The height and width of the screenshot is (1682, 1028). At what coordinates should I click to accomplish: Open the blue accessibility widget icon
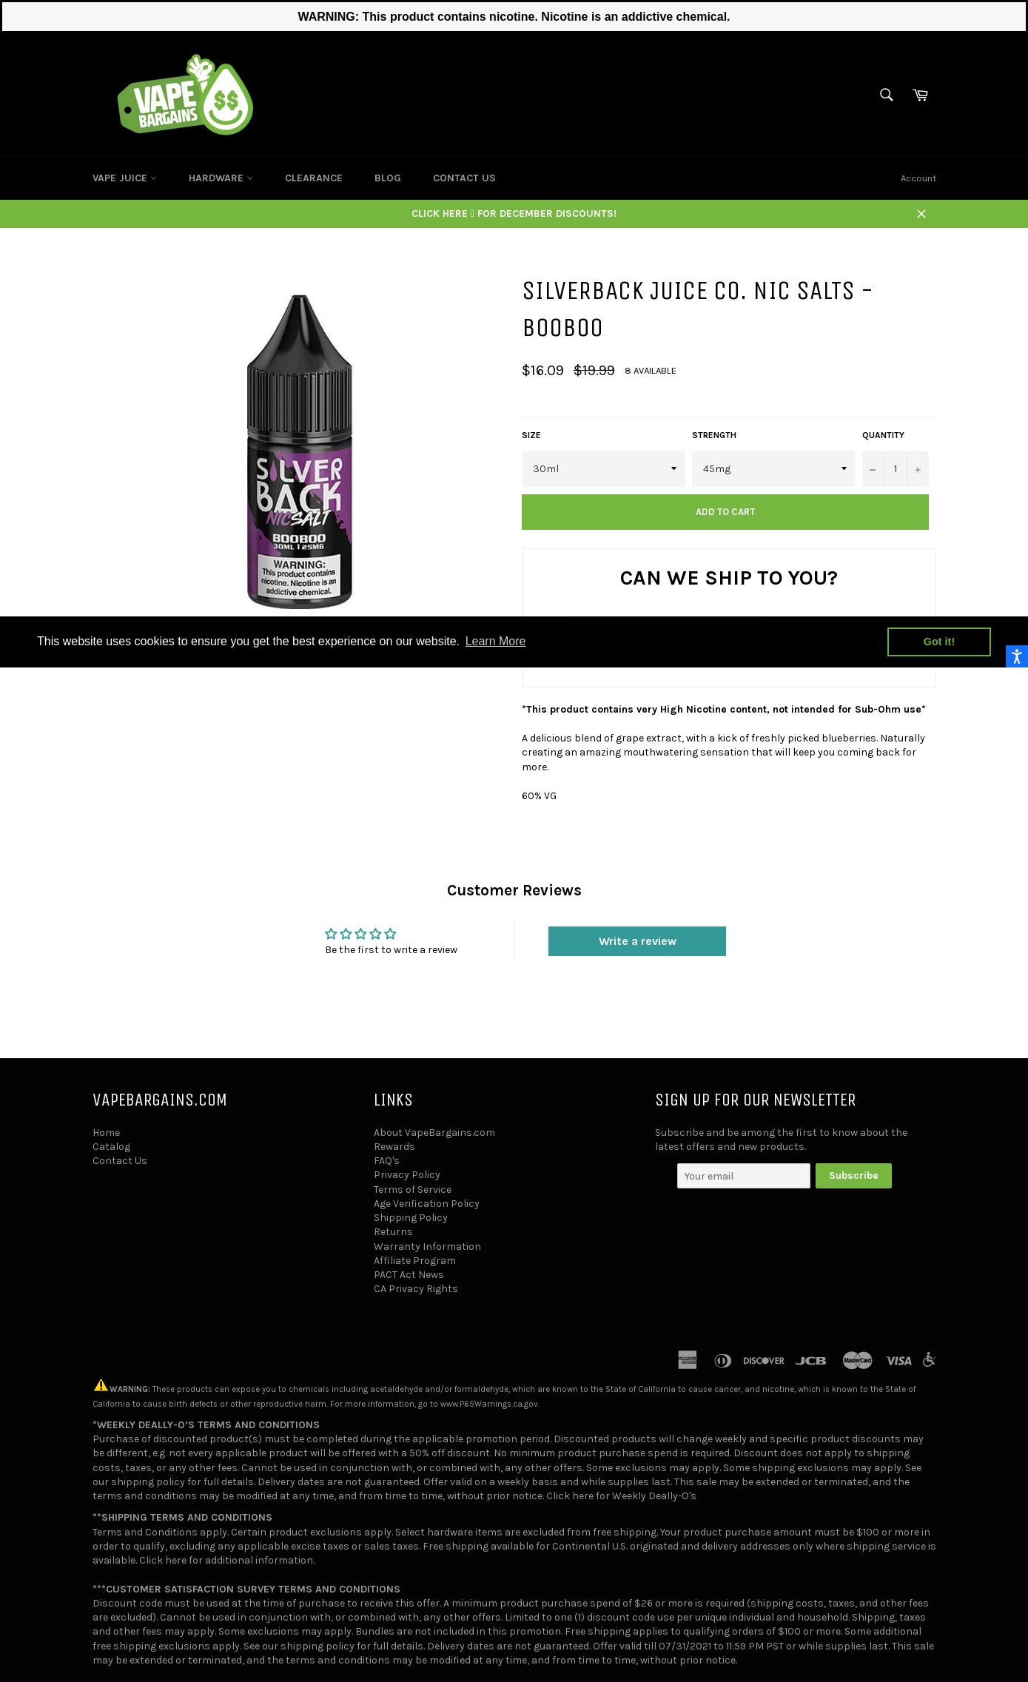pyautogui.click(x=1017, y=656)
